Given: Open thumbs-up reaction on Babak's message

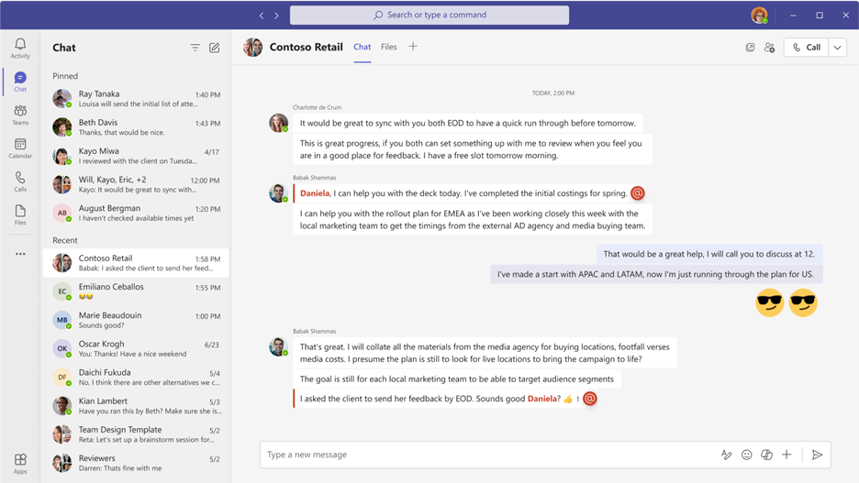Looking at the screenshot, I should click(567, 400).
